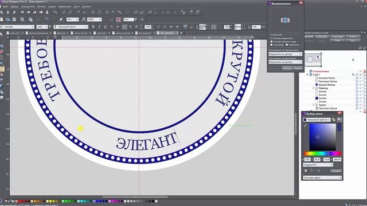
Task: Click the hex color value input field
Action: coord(337,160)
